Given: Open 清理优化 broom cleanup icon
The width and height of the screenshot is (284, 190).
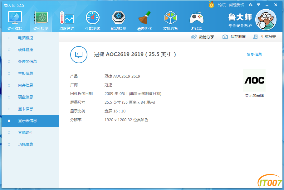Looking at the screenshot, I should (x=144, y=18).
